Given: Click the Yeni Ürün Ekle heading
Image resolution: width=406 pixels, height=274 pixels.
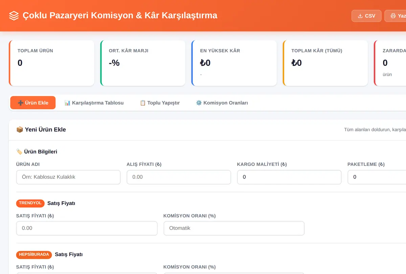Looking at the screenshot, I should pyautogui.click(x=41, y=129).
